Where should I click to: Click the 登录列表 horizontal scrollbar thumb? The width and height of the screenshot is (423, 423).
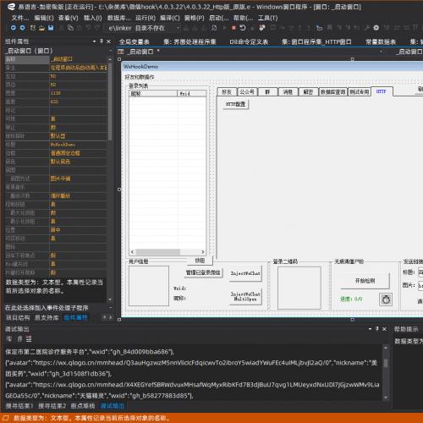tap(157, 252)
